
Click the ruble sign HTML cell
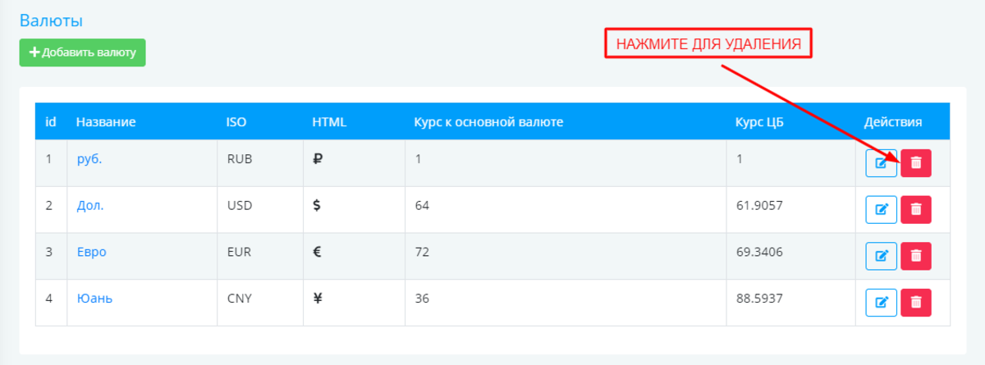click(318, 160)
